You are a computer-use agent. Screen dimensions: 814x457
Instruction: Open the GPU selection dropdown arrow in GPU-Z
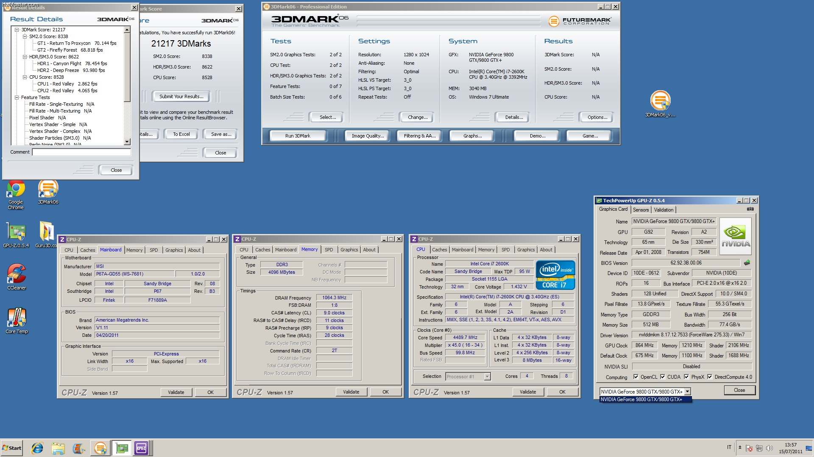687,392
